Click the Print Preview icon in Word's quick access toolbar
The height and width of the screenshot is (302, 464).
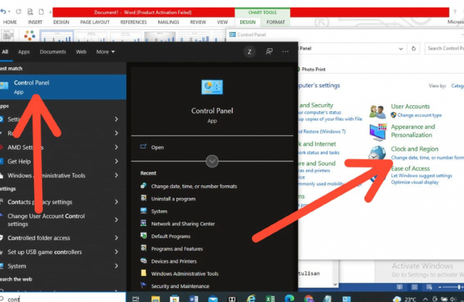[30, 12]
